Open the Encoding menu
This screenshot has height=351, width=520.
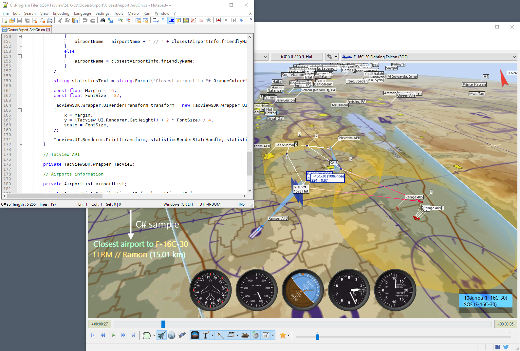(x=61, y=13)
